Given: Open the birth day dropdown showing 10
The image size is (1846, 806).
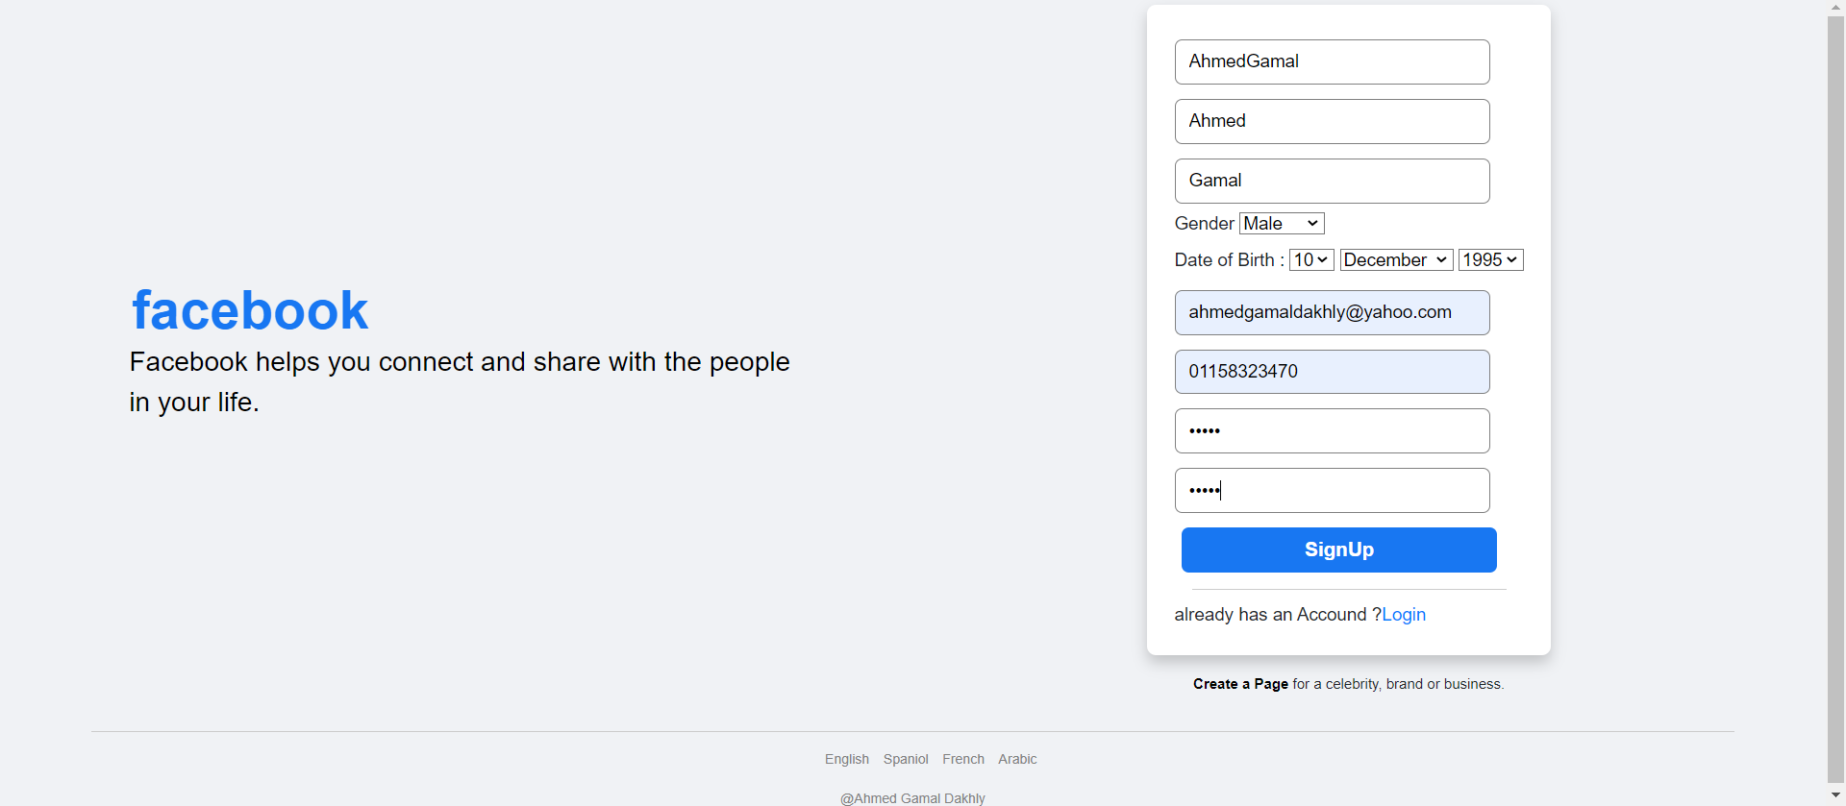Looking at the screenshot, I should click(1310, 259).
